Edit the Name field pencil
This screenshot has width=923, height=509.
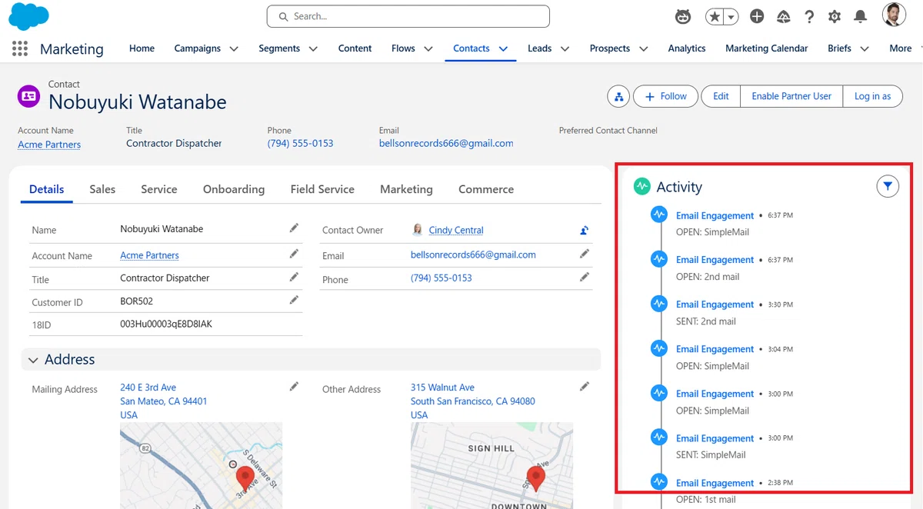tap(294, 228)
